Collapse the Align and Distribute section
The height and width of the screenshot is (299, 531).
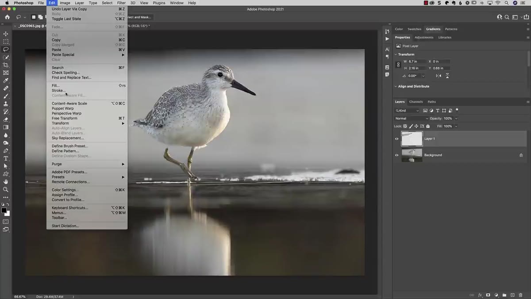point(396,86)
